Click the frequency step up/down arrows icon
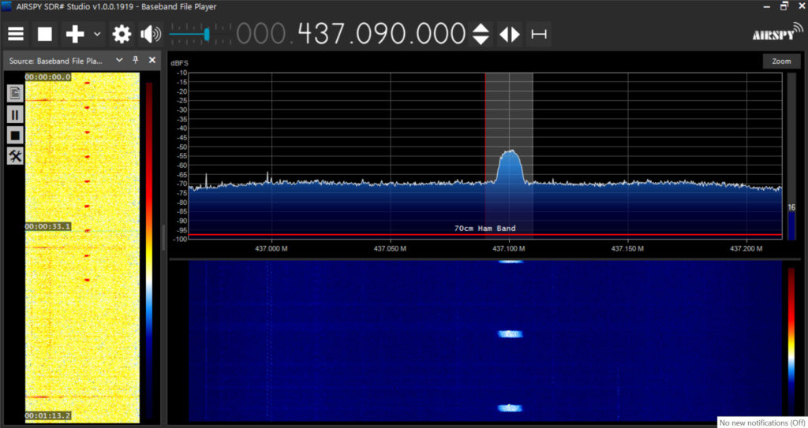 click(481, 34)
